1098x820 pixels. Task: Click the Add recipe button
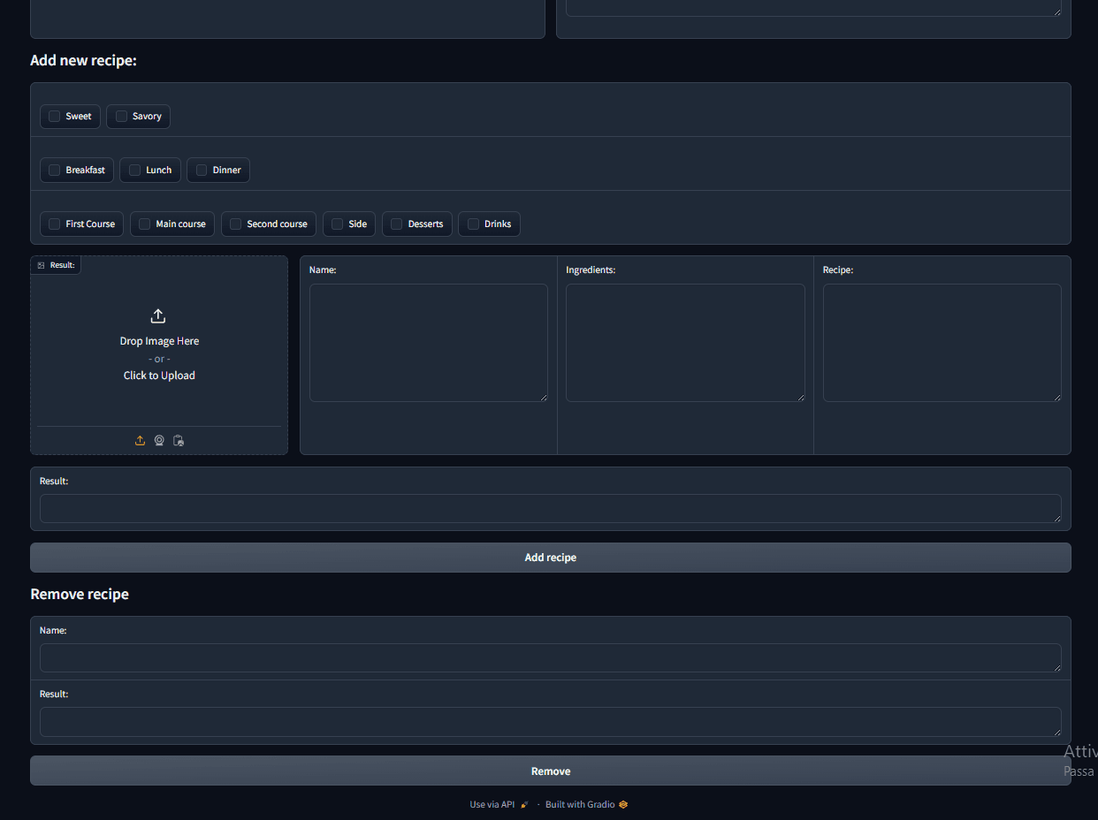tap(551, 558)
